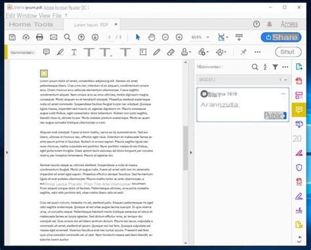Zoom out with minus circle icon

point(165,37)
